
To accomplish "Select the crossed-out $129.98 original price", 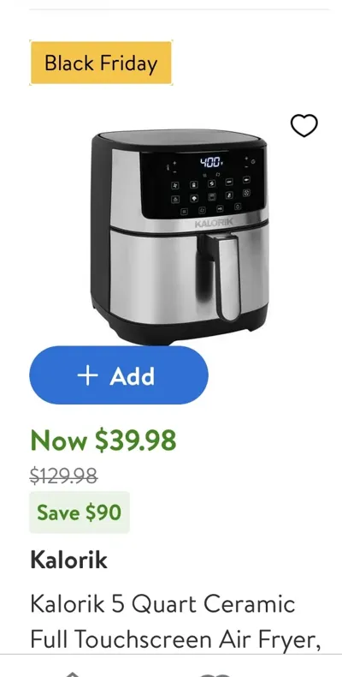I will pos(64,476).
